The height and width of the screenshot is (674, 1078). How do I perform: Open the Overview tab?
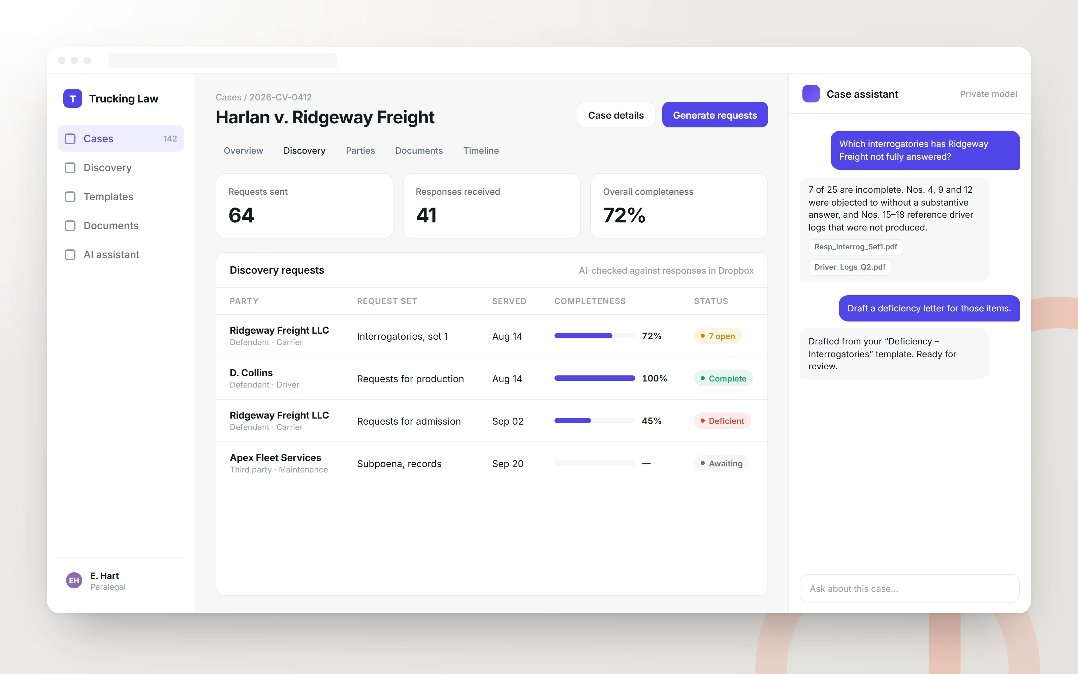pyautogui.click(x=243, y=151)
